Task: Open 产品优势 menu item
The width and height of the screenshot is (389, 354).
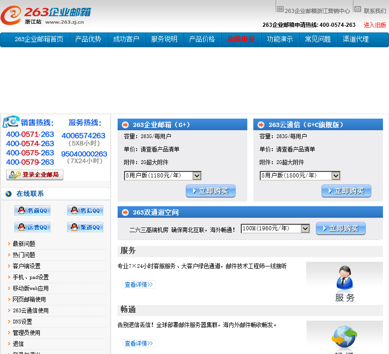Action: pos(88,39)
